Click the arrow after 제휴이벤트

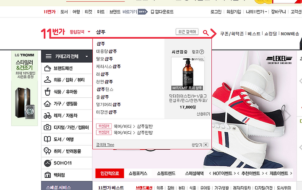point(291,174)
